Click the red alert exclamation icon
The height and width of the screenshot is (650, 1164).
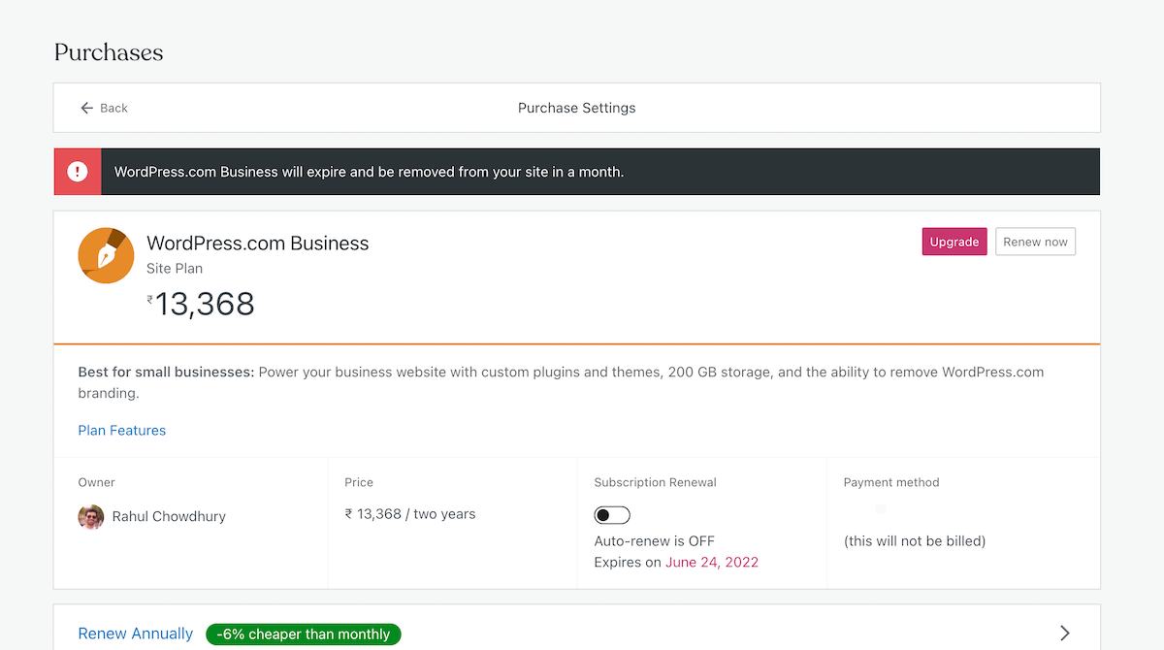[78, 172]
